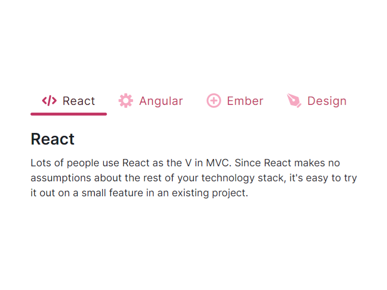Click the Ember tab label text
This screenshot has width=387, height=290.
point(245,101)
